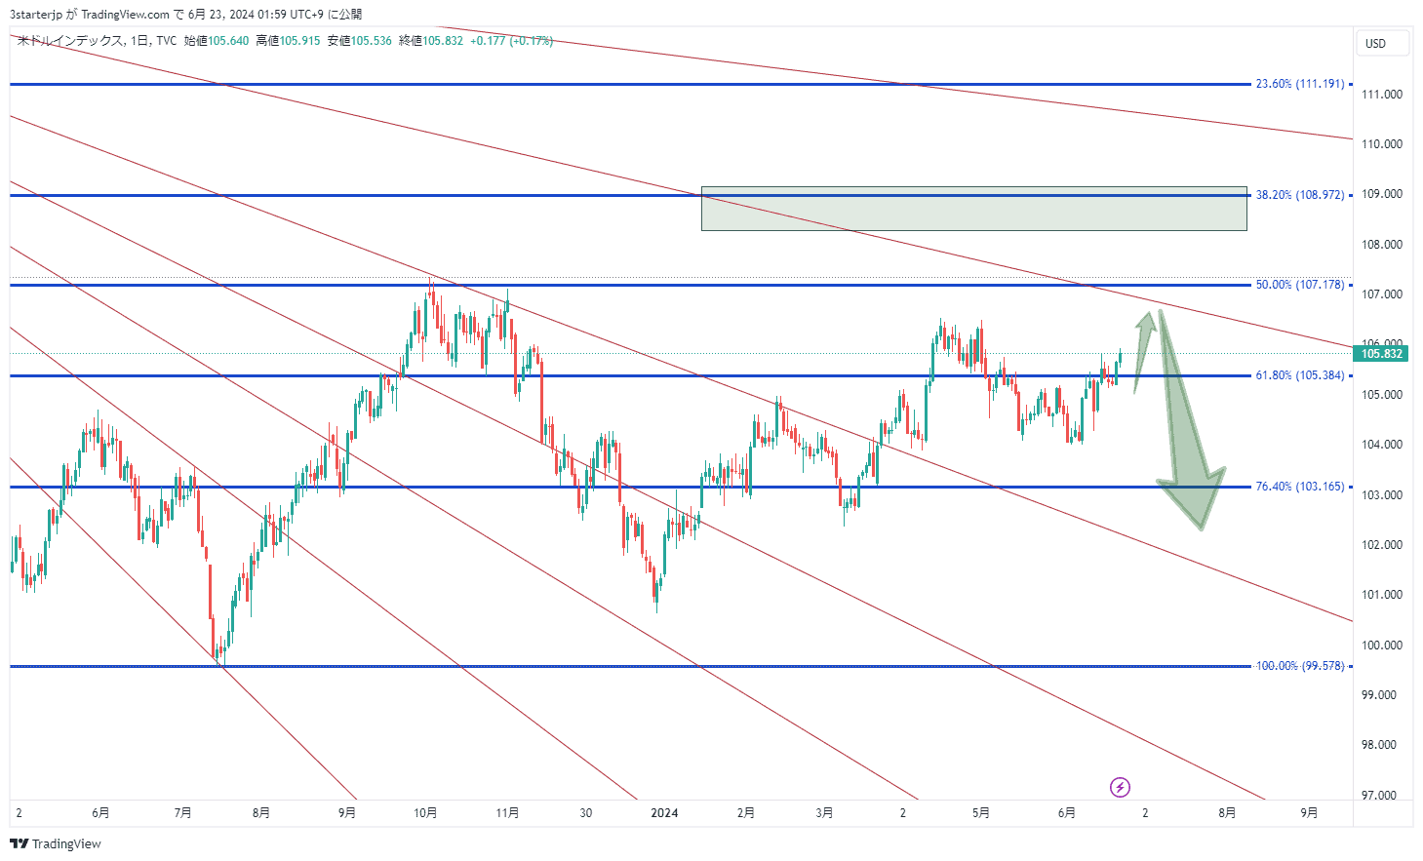Click the 102.000 price axis label
Screen dimensions: 1423x861
(x=1382, y=545)
